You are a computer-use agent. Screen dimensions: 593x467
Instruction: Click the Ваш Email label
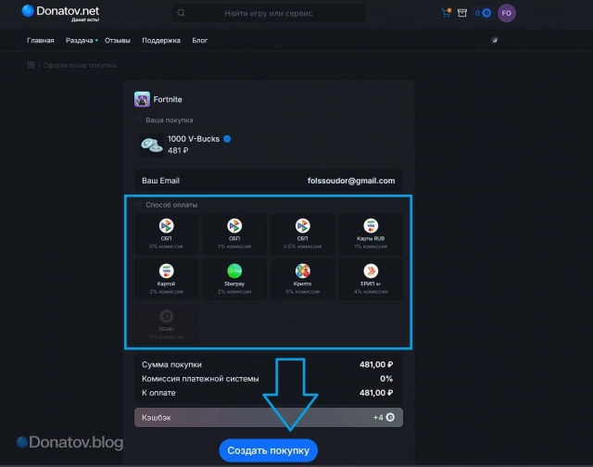[160, 181]
